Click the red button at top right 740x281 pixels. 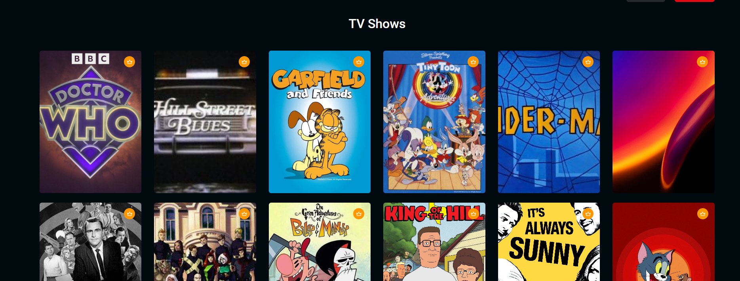[694, 1]
